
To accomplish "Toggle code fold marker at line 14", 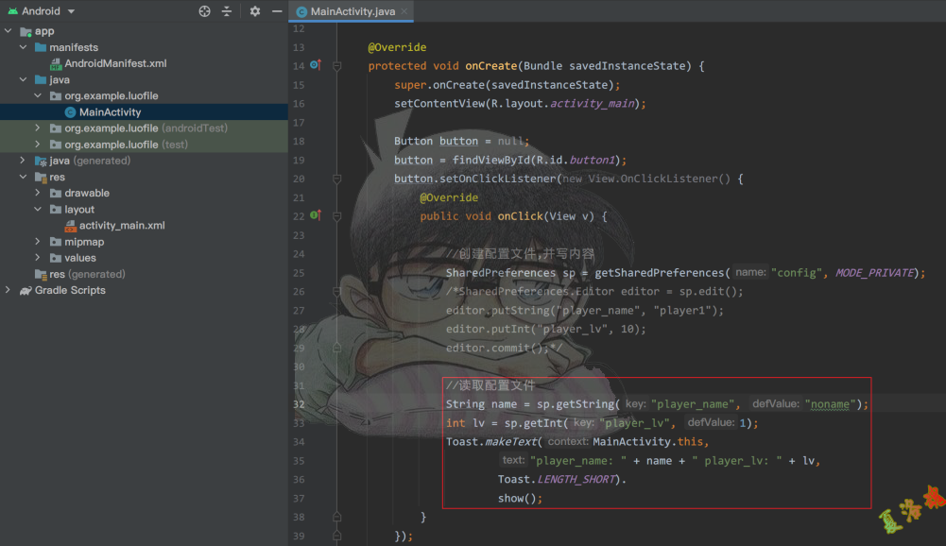I will tap(336, 66).
